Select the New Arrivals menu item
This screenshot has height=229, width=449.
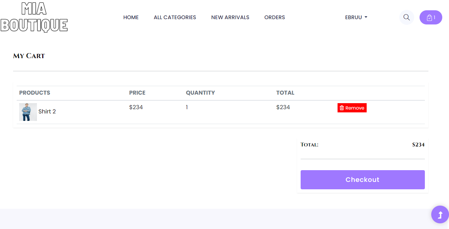coord(230,17)
